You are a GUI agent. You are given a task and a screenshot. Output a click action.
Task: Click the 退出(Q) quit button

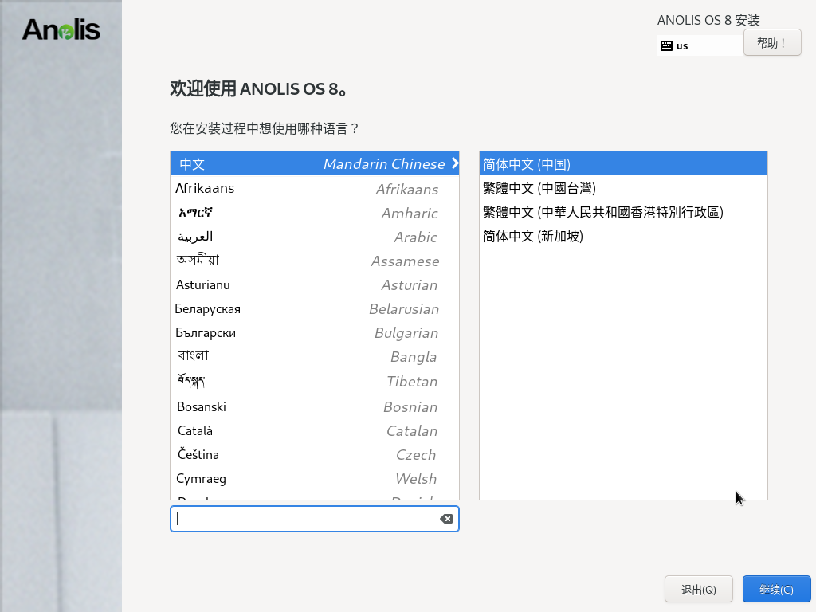(698, 589)
